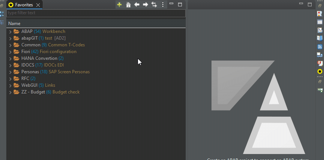
Task: Open the feed reader icon in right sidebar
Action: (x=319, y=46)
